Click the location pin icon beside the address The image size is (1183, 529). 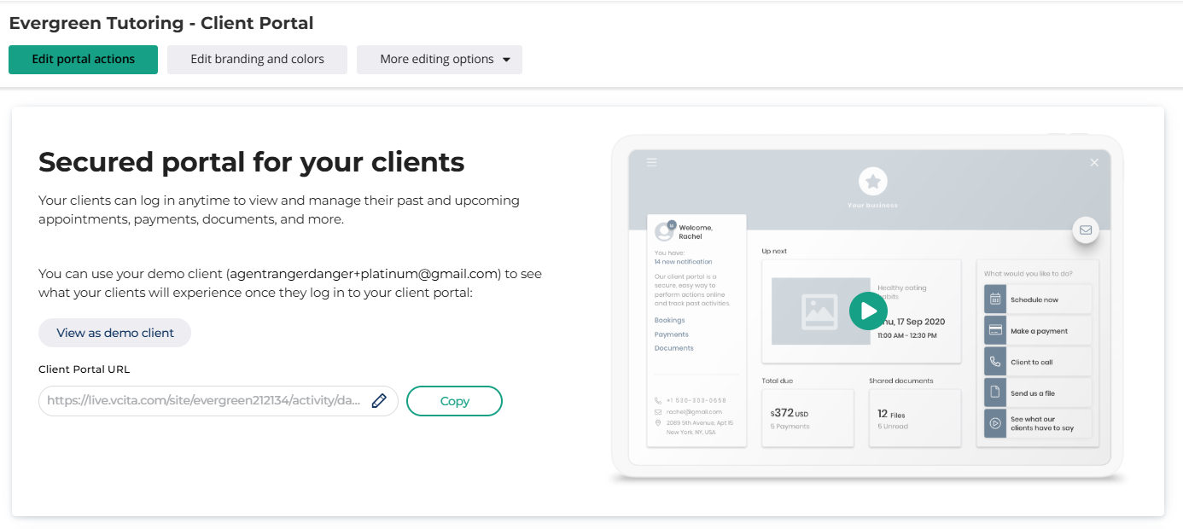pos(658,423)
